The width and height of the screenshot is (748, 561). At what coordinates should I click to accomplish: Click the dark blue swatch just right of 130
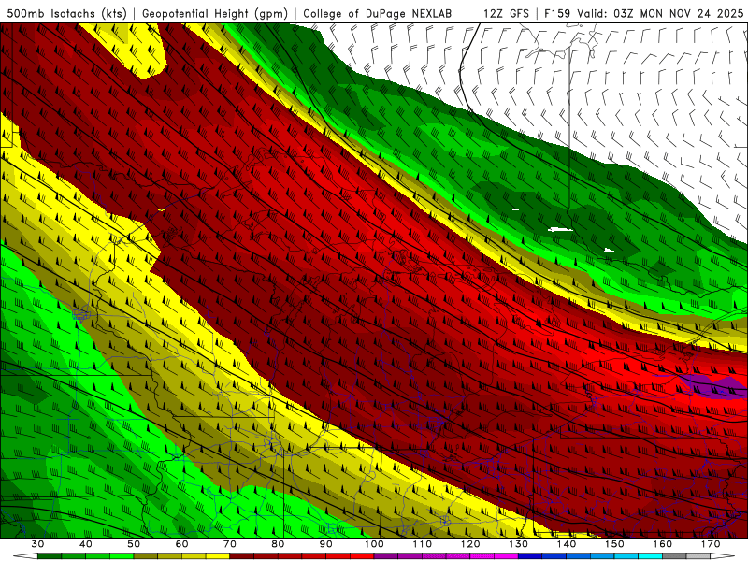coord(530,556)
